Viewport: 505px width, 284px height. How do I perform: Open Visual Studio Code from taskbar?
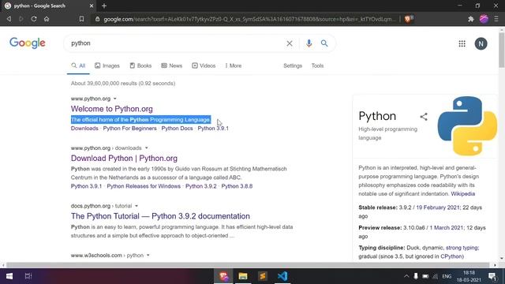click(282, 276)
